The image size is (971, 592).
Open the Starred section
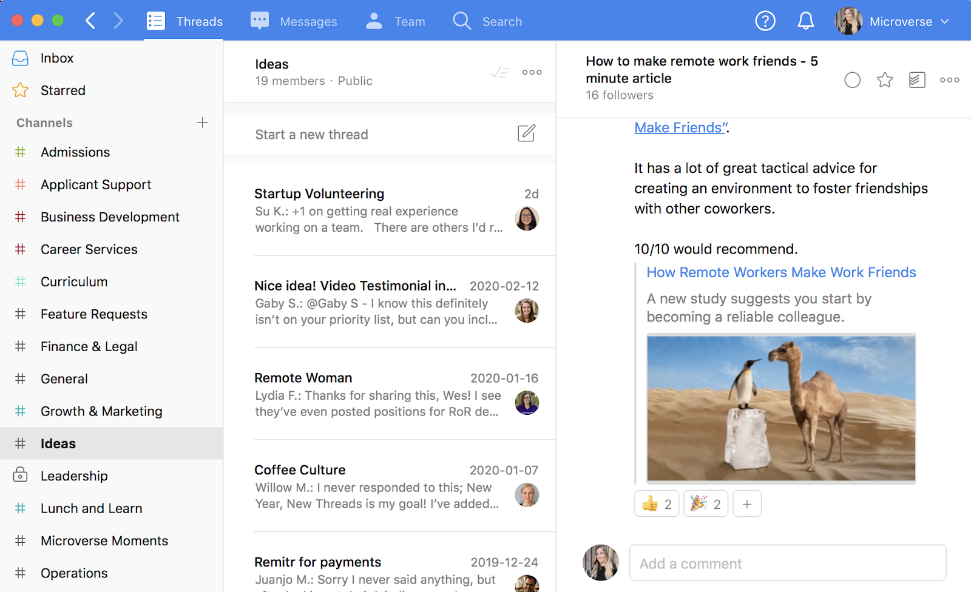pos(112,90)
